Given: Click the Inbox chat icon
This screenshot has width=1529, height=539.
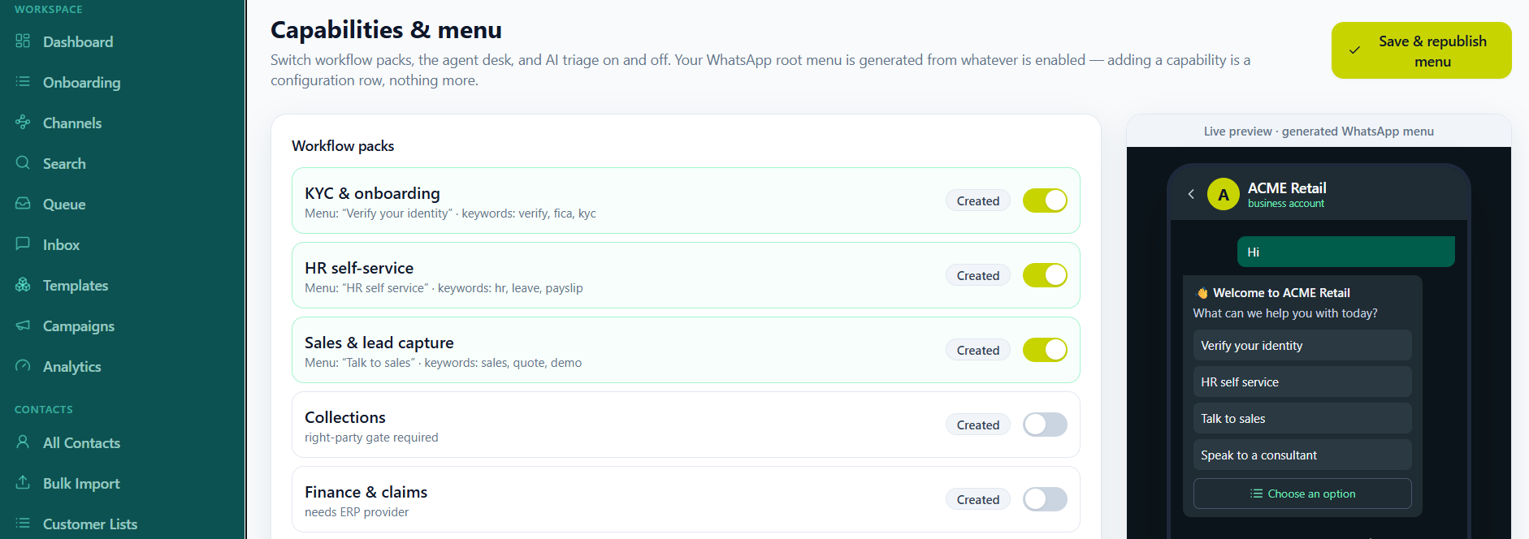Looking at the screenshot, I should [23, 244].
